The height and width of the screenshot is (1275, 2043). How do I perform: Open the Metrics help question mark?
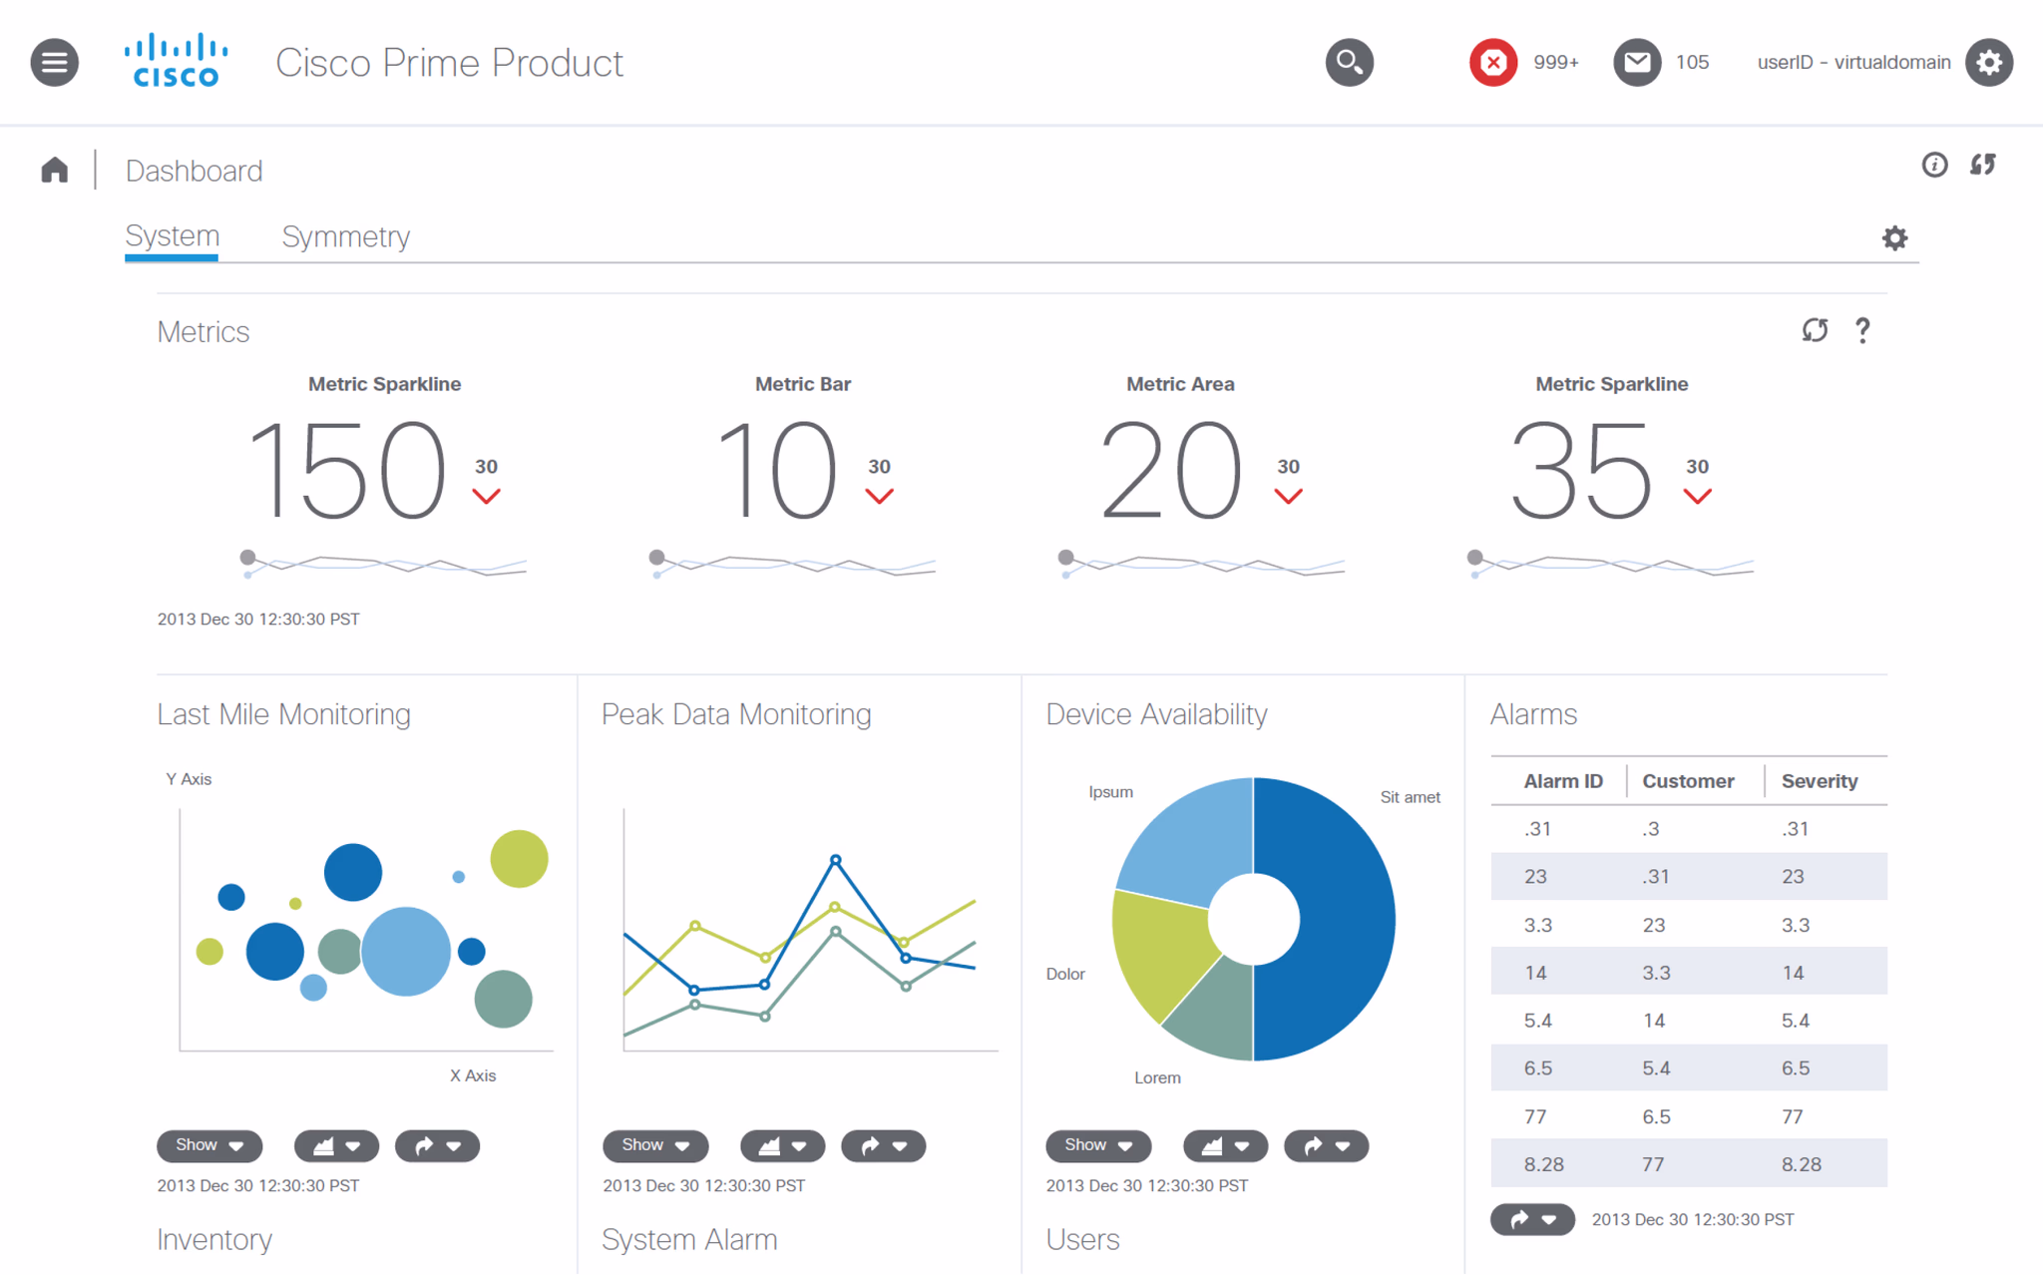1862,330
